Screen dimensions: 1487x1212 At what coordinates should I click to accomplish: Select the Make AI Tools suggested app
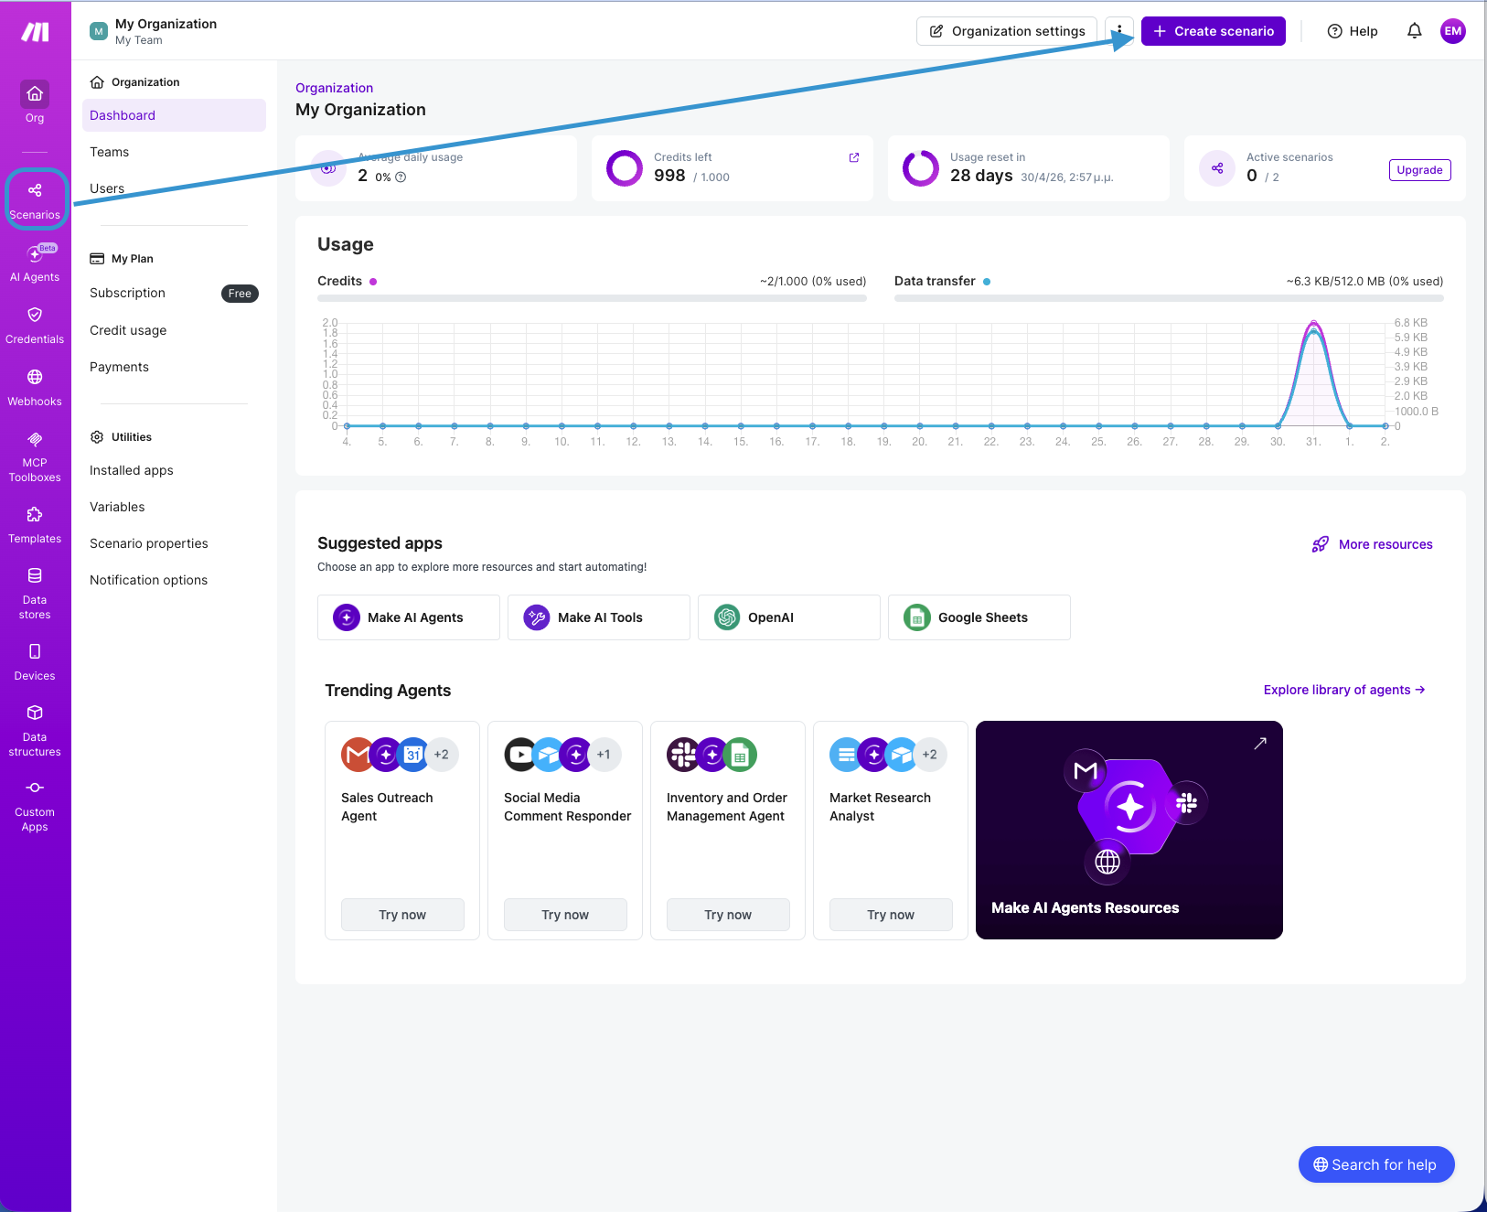coord(599,617)
